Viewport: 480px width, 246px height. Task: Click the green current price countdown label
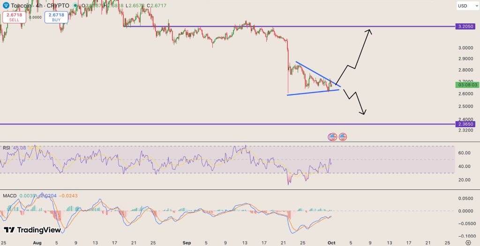467,85
